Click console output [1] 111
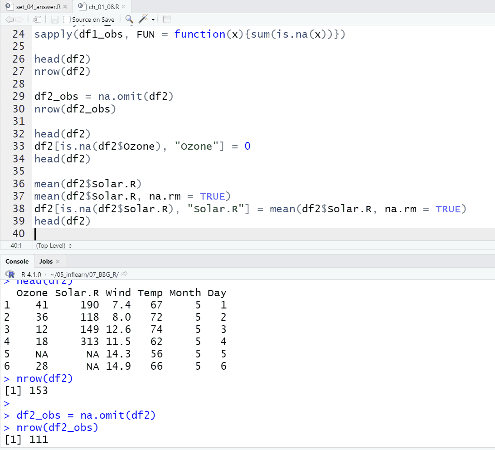 (26, 440)
